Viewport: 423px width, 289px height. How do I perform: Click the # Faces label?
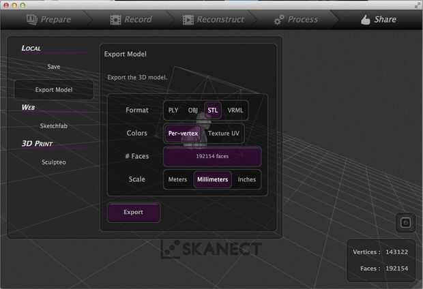coord(137,156)
